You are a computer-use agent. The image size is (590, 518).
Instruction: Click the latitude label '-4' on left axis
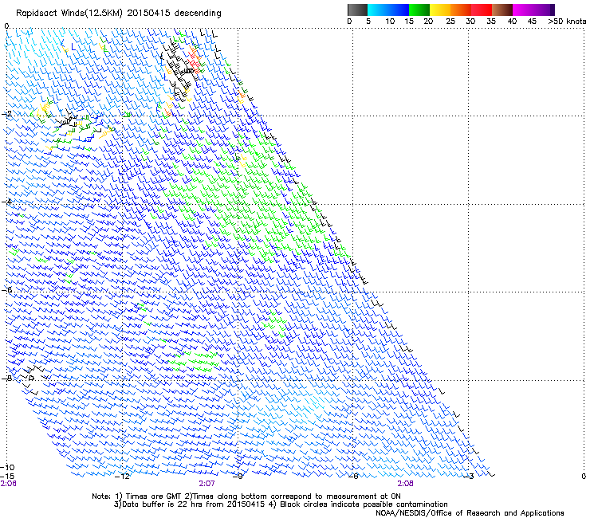[6, 202]
